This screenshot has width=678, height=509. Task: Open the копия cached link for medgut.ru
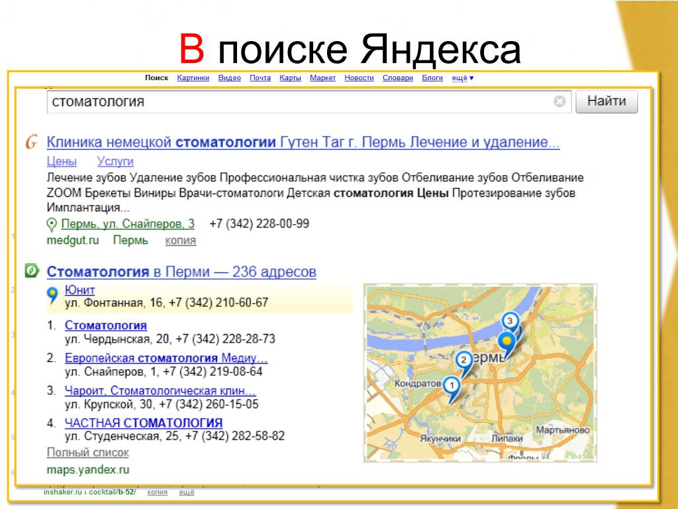pos(181,240)
